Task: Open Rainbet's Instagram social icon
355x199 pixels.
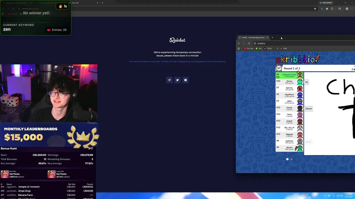Action: pos(186,80)
